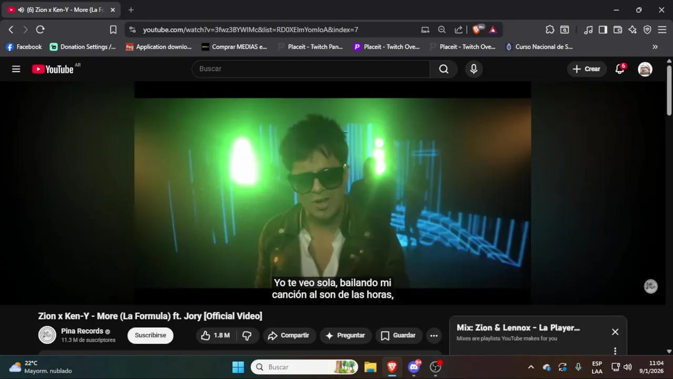Open the Facebook bookmark
Image resolution: width=673 pixels, height=379 pixels.
click(24, 47)
